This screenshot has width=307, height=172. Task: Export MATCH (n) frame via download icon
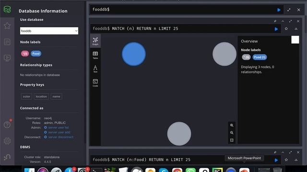pyautogui.click(x=296, y=29)
